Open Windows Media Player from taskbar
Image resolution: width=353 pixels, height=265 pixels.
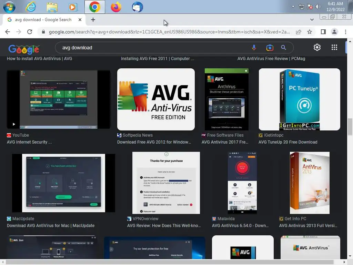pyautogui.click(x=73, y=7)
